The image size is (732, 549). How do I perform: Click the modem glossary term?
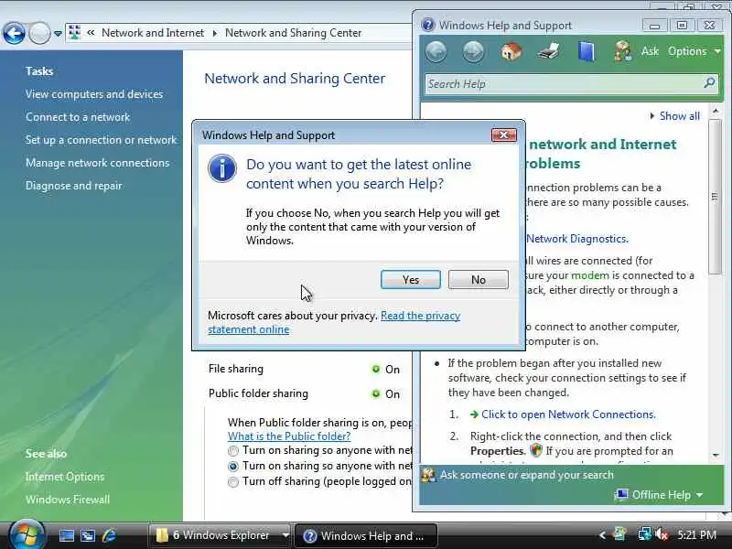click(590, 275)
